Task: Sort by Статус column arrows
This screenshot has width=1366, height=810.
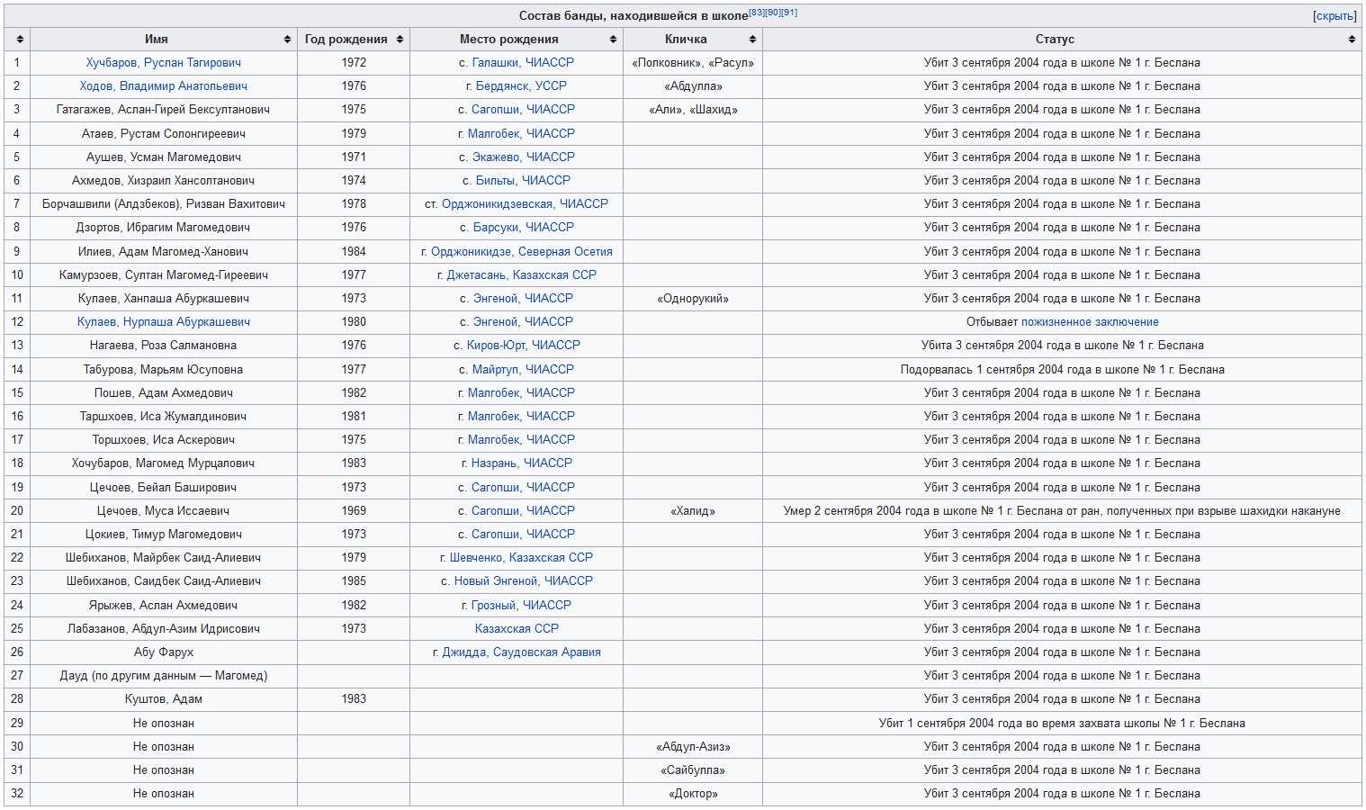Action: pos(1352,40)
